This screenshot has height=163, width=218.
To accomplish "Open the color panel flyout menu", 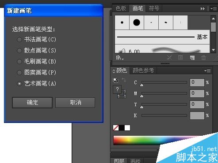I will tap(207, 71).
